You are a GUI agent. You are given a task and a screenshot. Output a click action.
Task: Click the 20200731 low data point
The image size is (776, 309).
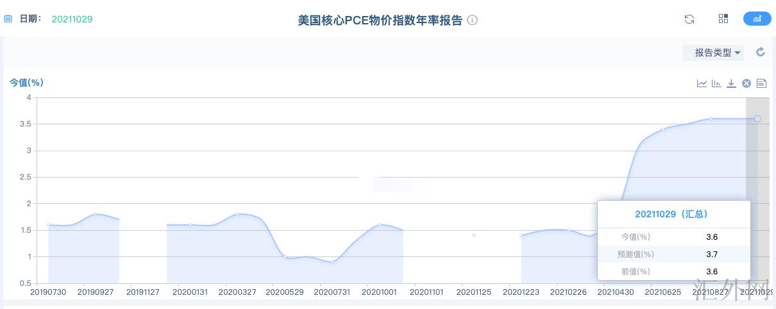(x=332, y=262)
